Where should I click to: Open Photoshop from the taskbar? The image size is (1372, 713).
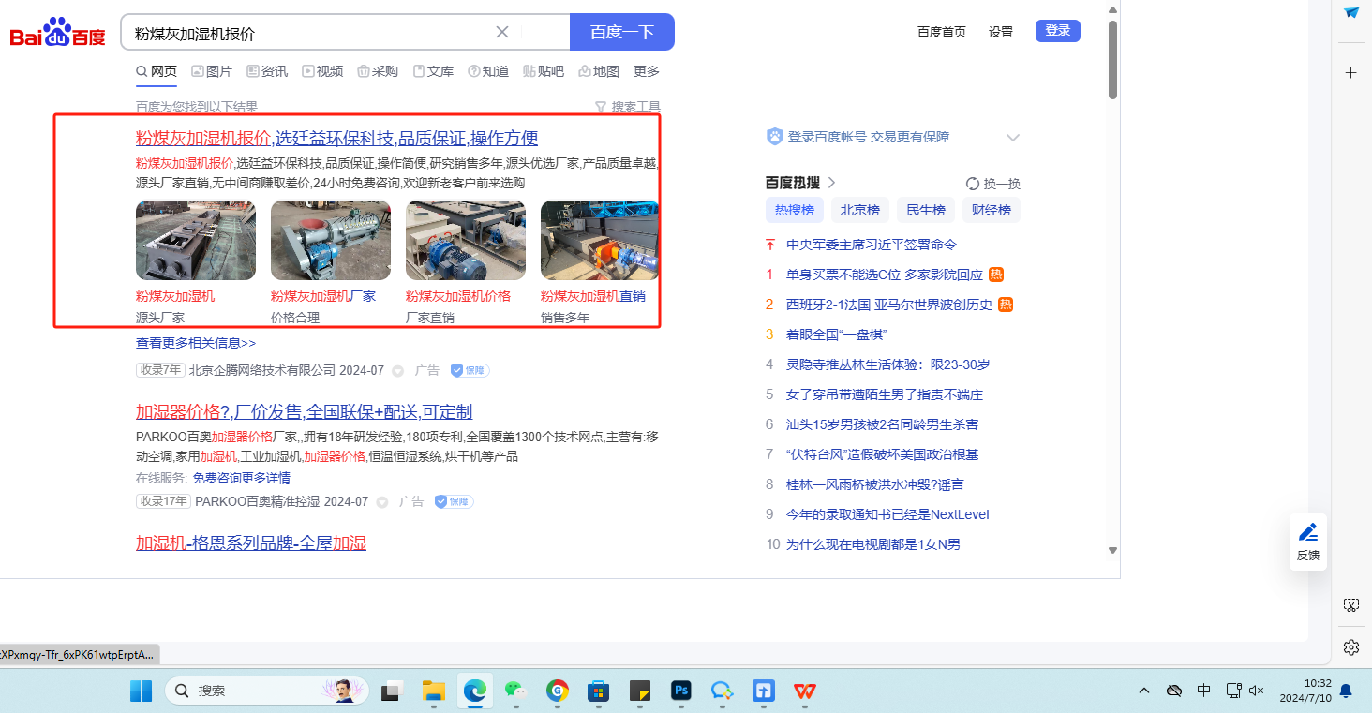(x=681, y=691)
